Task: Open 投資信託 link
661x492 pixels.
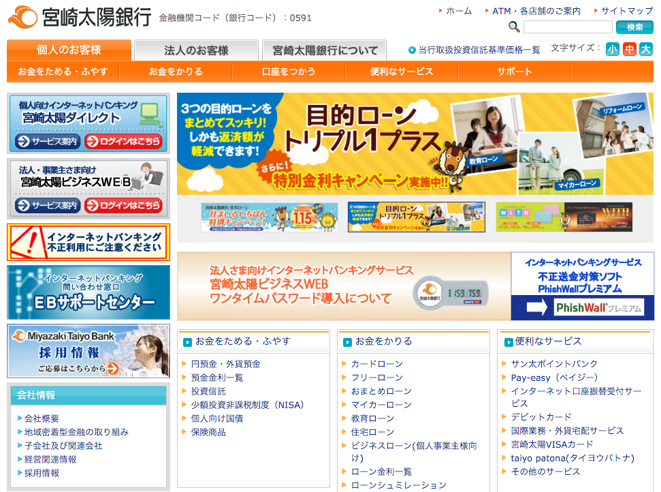Action: 208,391
